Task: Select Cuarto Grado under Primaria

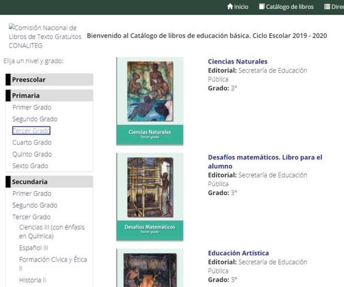Action: 32,142
